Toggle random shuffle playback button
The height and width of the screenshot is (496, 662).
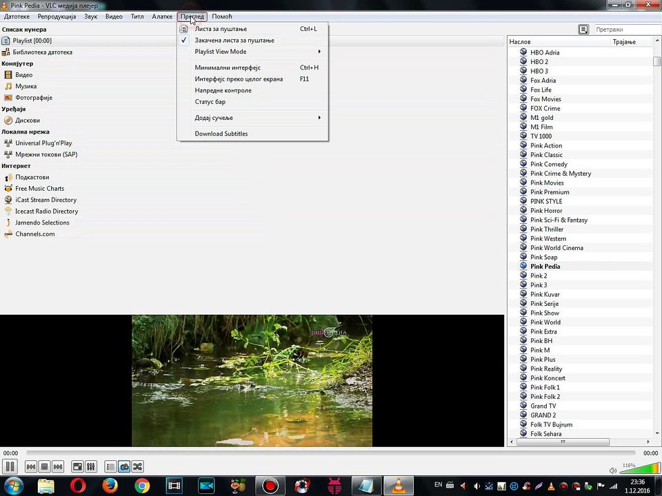point(138,466)
